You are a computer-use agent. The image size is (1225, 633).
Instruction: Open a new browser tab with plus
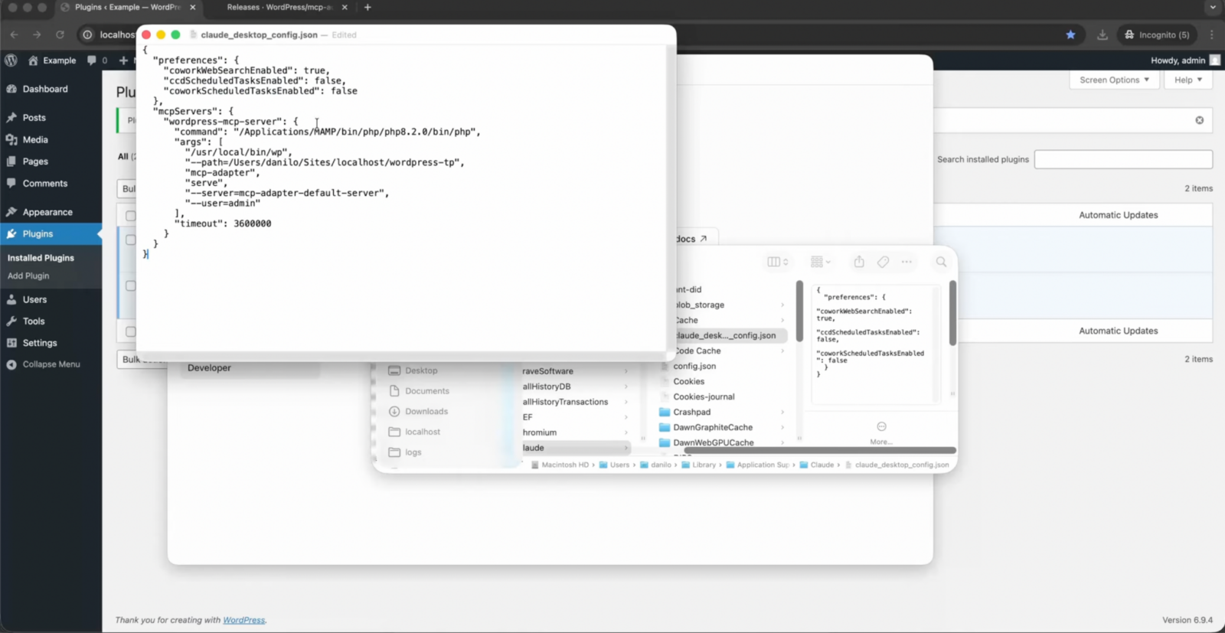coord(367,7)
